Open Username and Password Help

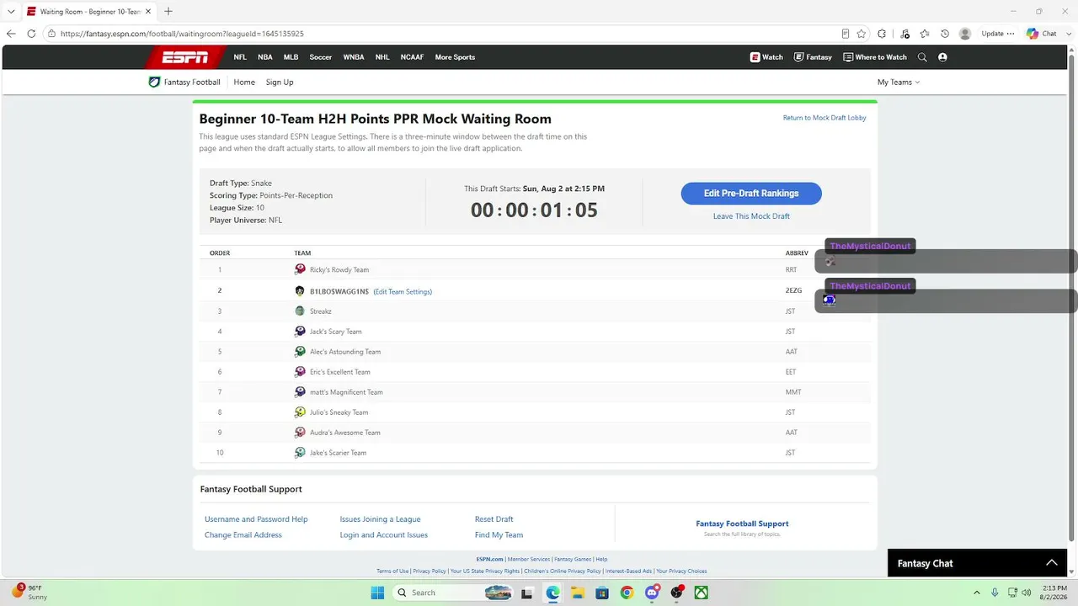[256, 519]
